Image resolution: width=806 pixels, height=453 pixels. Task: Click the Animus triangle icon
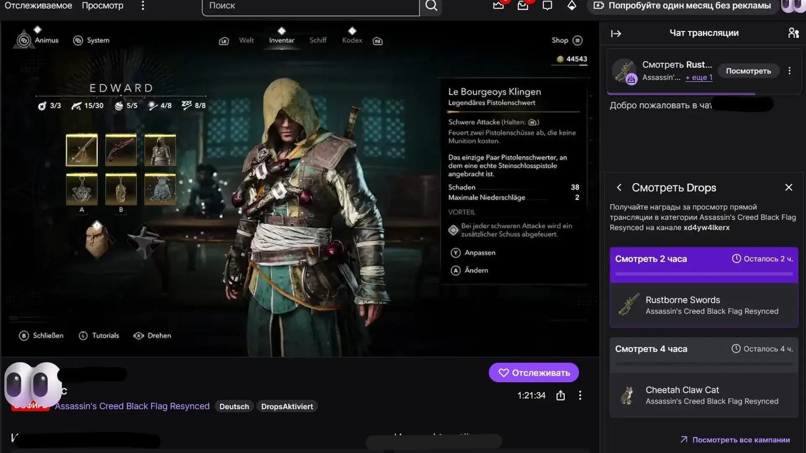tap(24, 40)
